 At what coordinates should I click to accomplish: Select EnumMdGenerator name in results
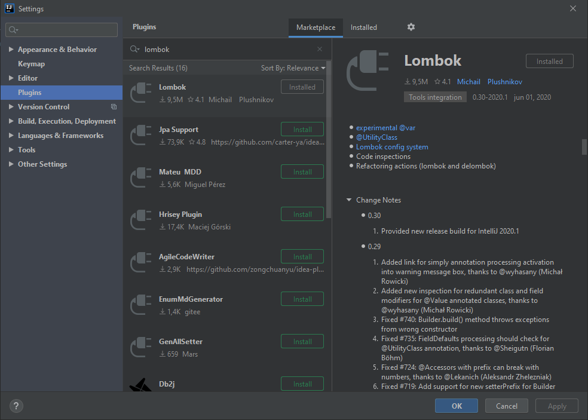click(x=191, y=299)
